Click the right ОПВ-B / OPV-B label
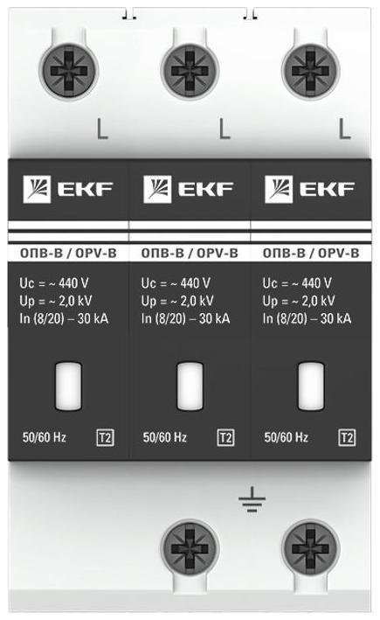The height and width of the screenshot is (620, 380). point(311,253)
